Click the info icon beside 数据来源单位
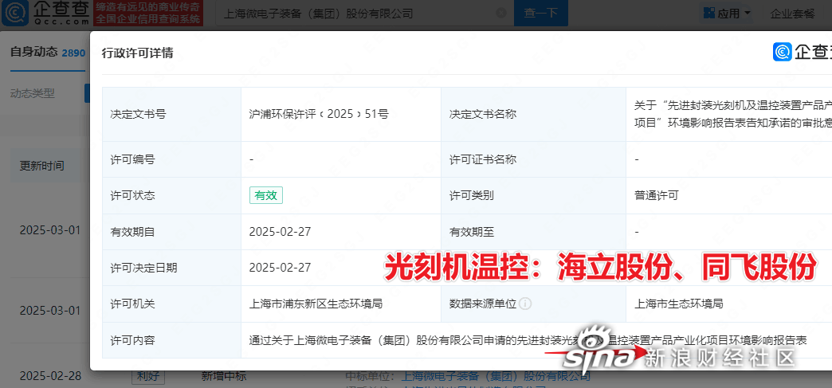 (525, 304)
